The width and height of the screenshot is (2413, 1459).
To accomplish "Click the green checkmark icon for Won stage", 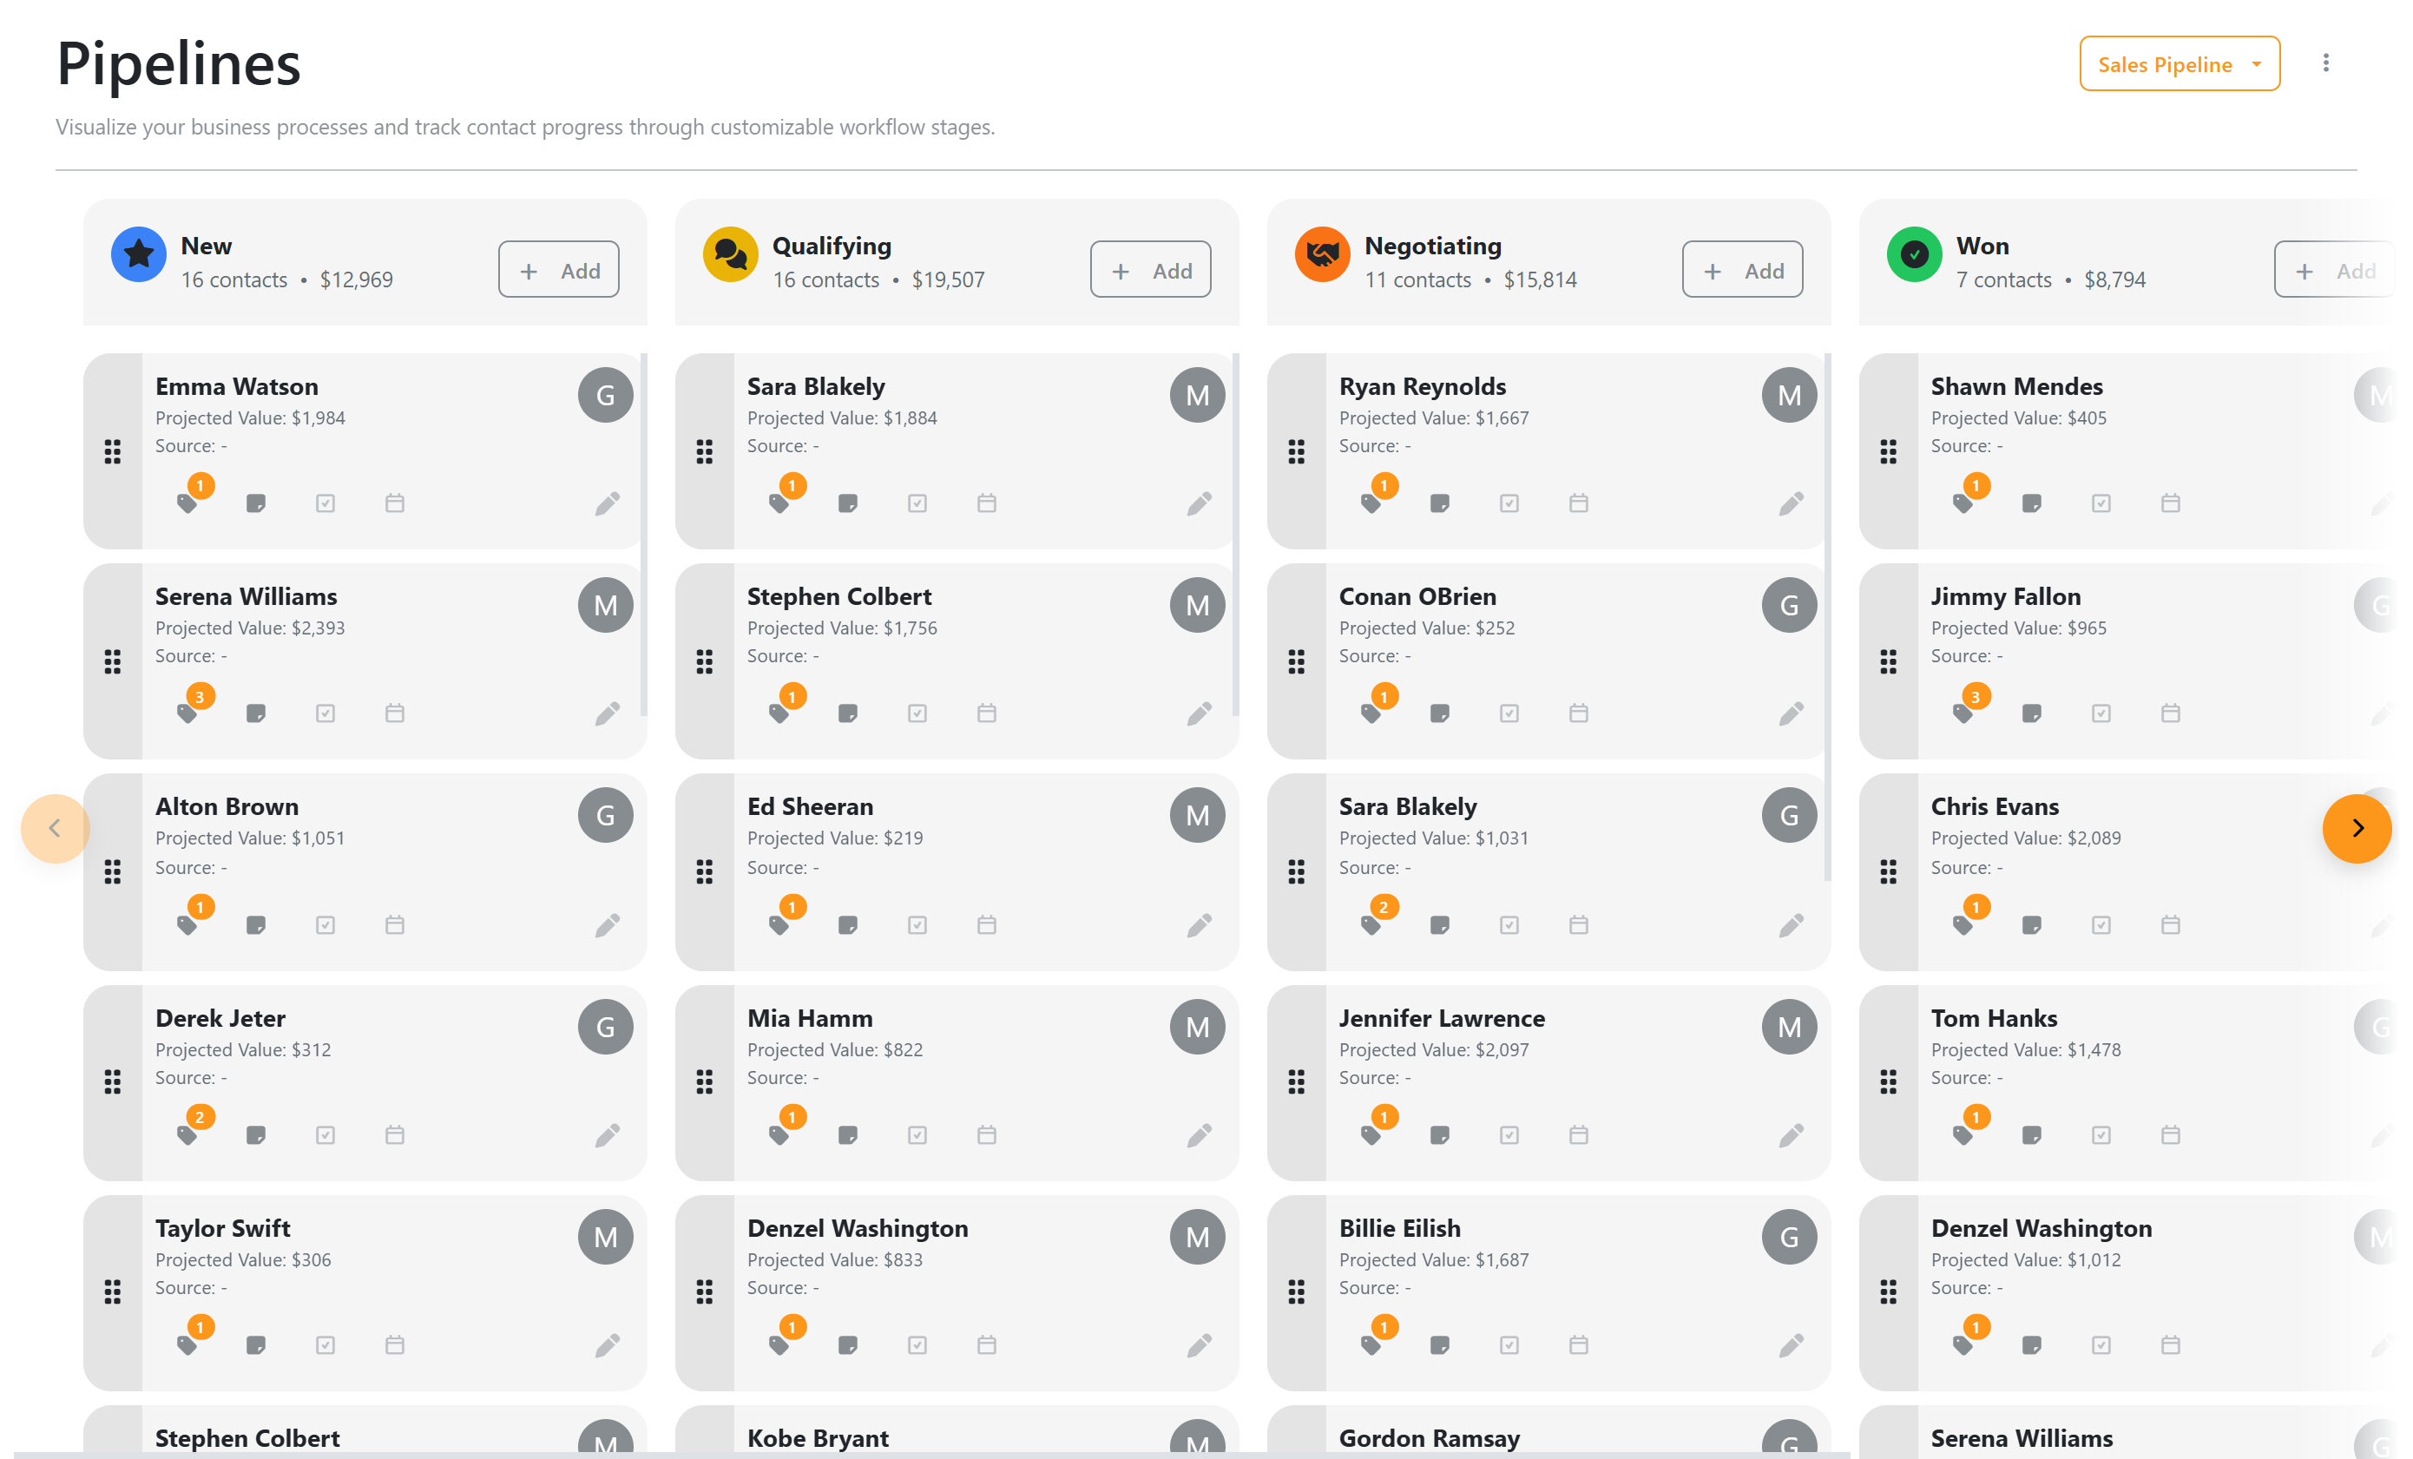I will (1915, 254).
